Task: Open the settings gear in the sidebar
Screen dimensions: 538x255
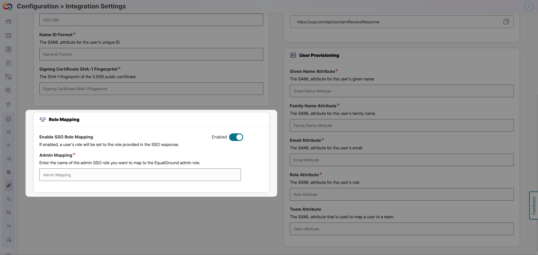Action: (x=8, y=119)
